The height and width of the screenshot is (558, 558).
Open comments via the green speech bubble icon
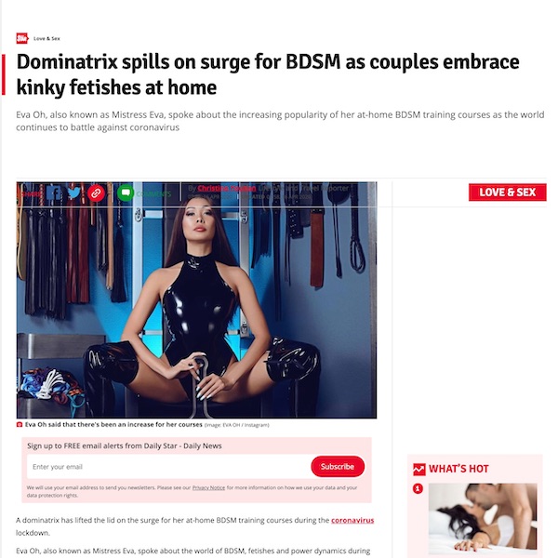(x=126, y=193)
